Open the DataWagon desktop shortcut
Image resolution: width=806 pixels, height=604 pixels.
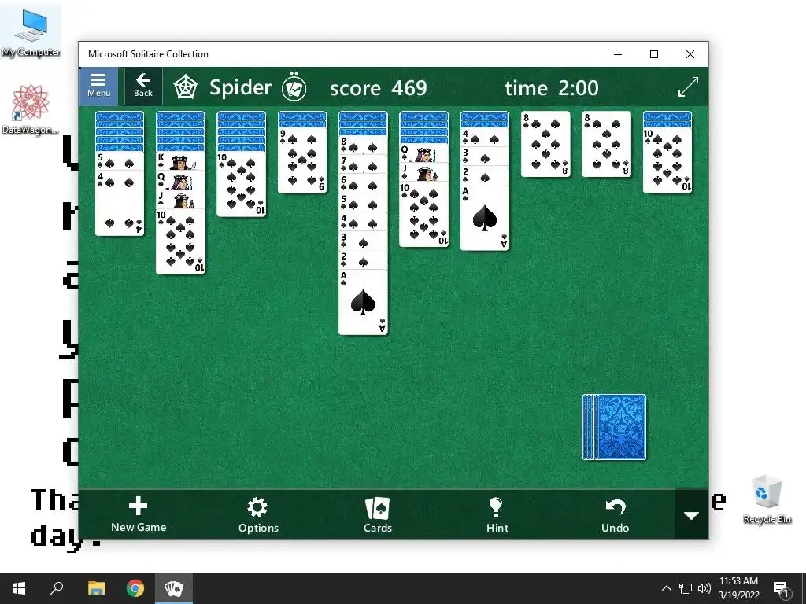(31, 109)
